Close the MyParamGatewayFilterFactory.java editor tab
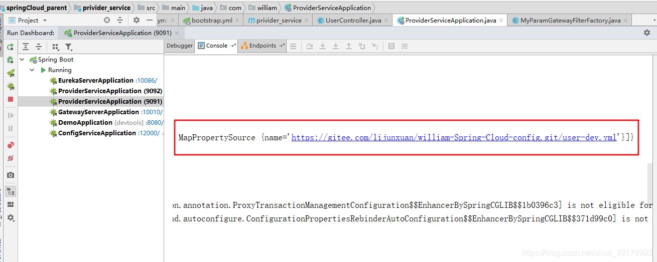 tap(626, 21)
